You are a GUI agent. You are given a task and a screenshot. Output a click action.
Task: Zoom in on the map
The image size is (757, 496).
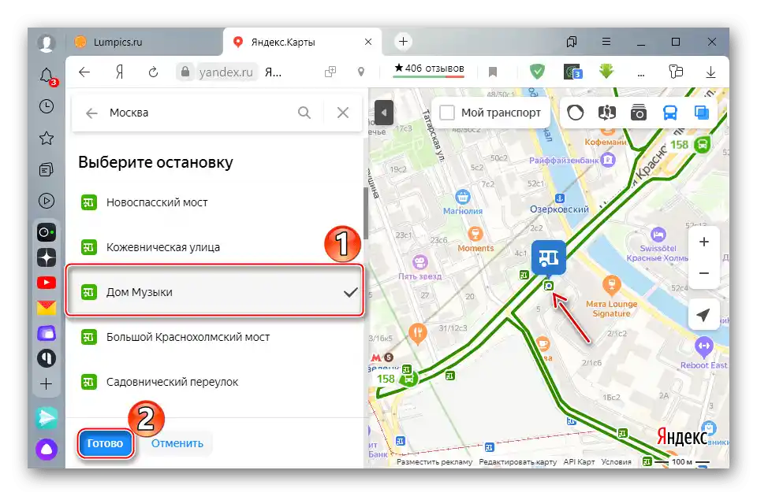pyautogui.click(x=704, y=242)
